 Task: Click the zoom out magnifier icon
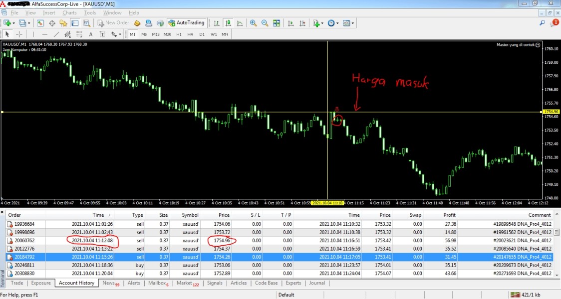tap(265, 23)
